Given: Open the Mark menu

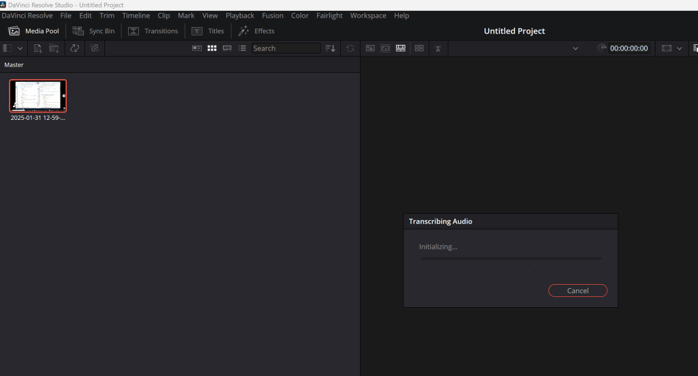Looking at the screenshot, I should coord(186,16).
